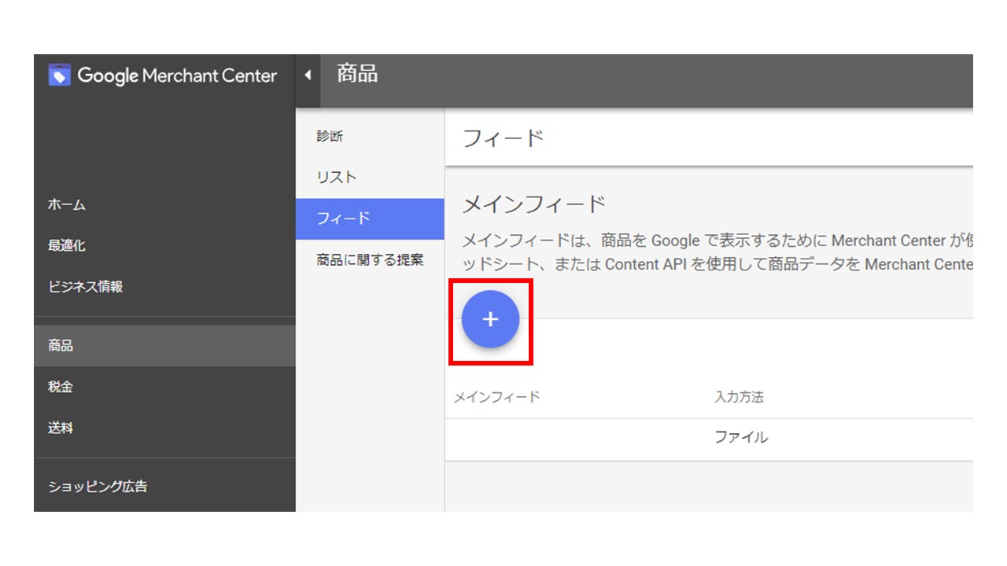Image resolution: width=1007 pixels, height=566 pixels.
Task: Select 商品 in the left sidebar
Action: coord(164,346)
